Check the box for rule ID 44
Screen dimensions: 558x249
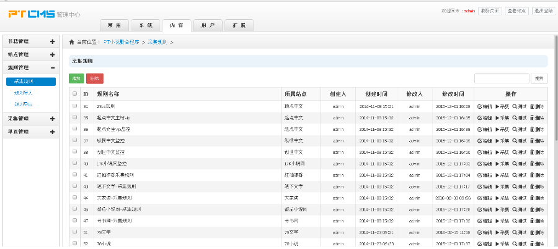[x=75, y=197]
